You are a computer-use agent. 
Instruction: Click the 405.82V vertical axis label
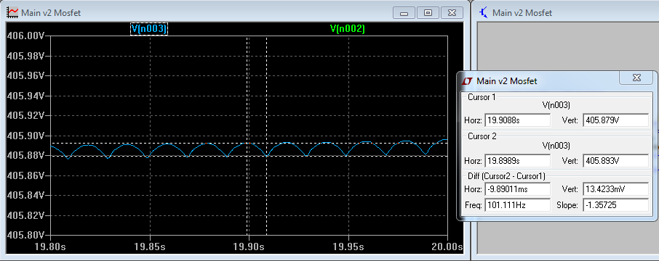26,215
